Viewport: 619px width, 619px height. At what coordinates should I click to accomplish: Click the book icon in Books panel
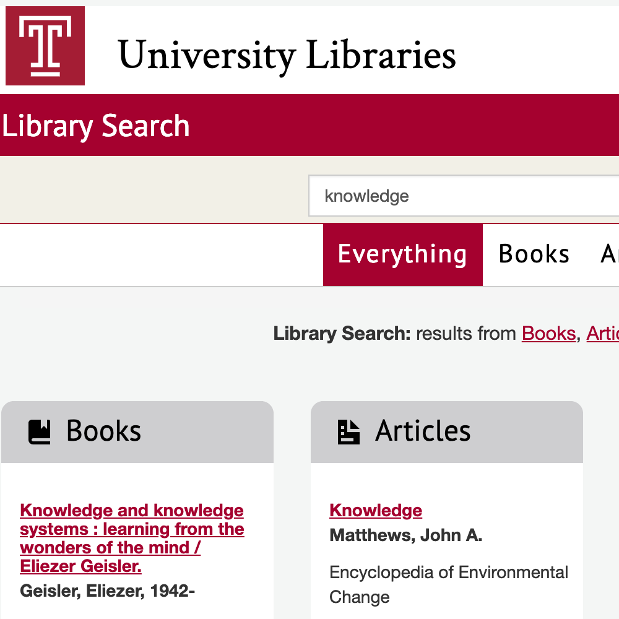point(40,432)
